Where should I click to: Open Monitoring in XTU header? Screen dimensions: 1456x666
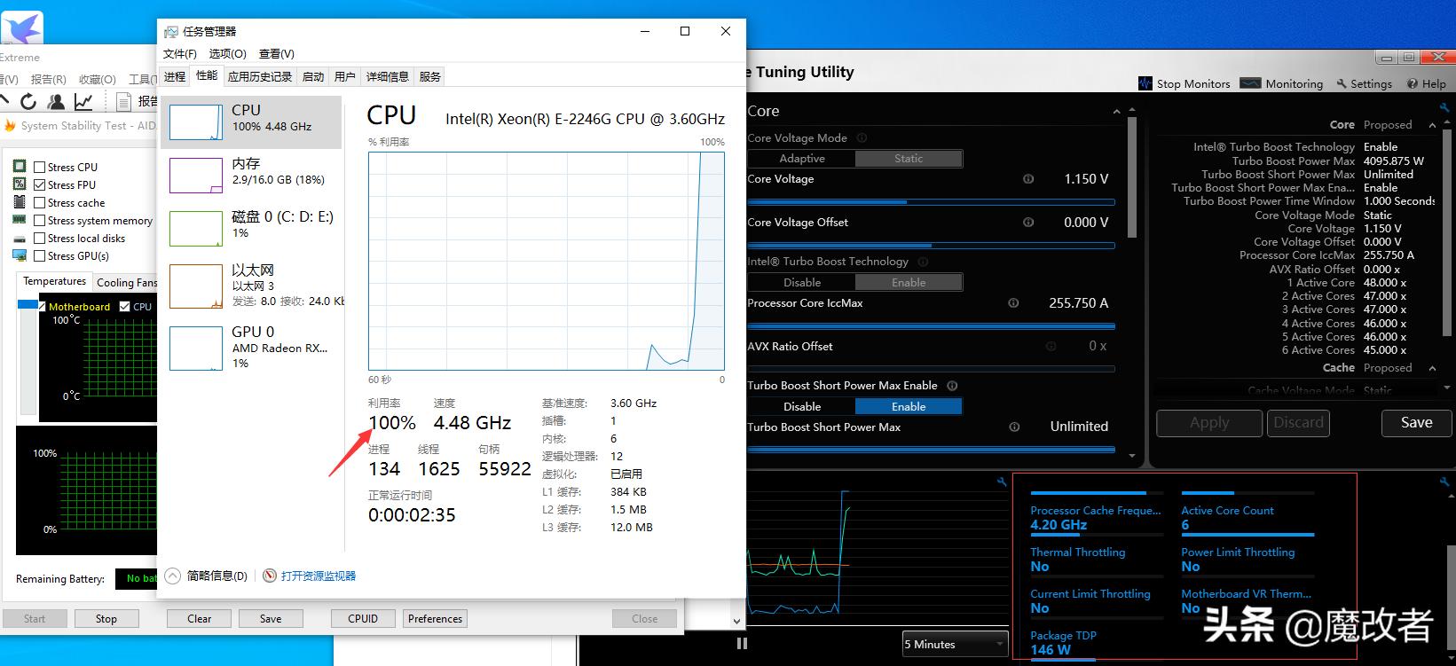[1282, 83]
